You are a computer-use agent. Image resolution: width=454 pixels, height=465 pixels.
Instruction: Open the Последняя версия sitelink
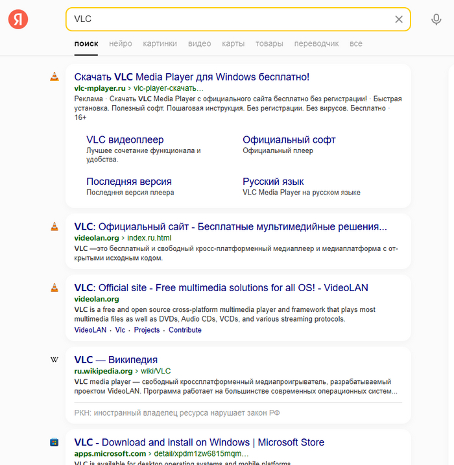pos(128,182)
